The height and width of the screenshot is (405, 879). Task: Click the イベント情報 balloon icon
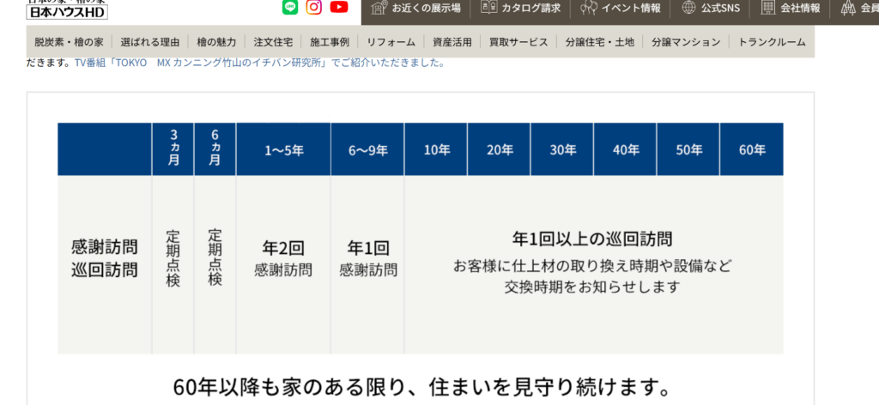(x=588, y=8)
